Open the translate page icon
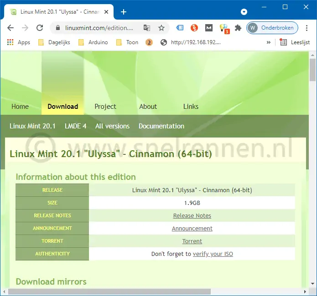The width and height of the screenshot is (317, 296). [x=146, y=28]
